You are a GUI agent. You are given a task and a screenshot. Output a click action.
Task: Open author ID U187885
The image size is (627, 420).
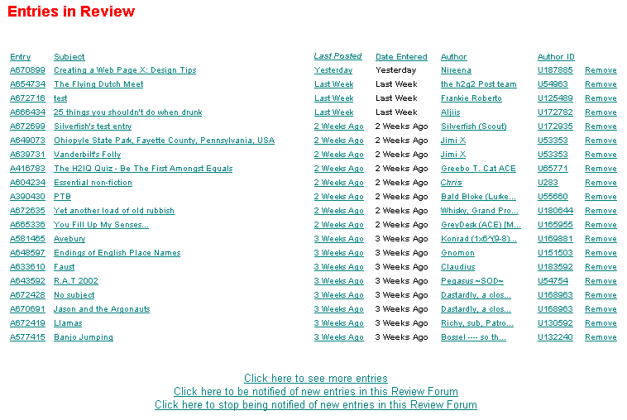pos(555,70)
